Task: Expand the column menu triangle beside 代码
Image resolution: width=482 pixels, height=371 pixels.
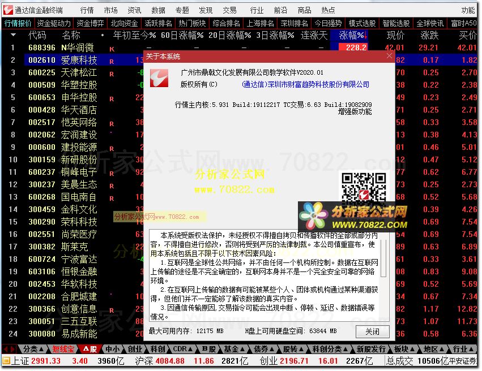Action: pyautogui.click(x=13, y=35)
